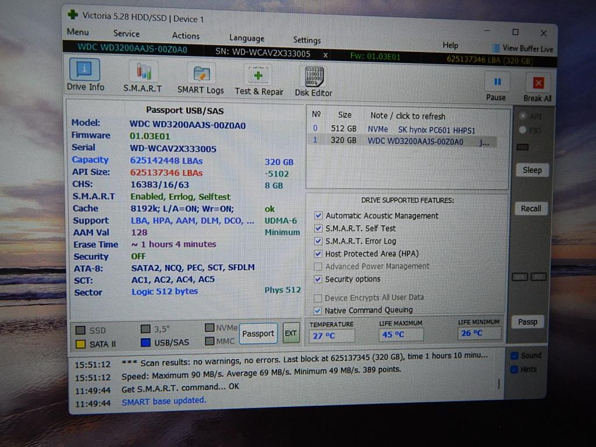This screenshot has width=596, height=447.
Task: Open the Service menu
Action: coord(126,33)
